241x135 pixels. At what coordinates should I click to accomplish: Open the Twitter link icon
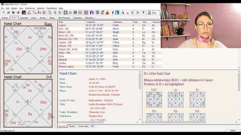tap(117, 13)
